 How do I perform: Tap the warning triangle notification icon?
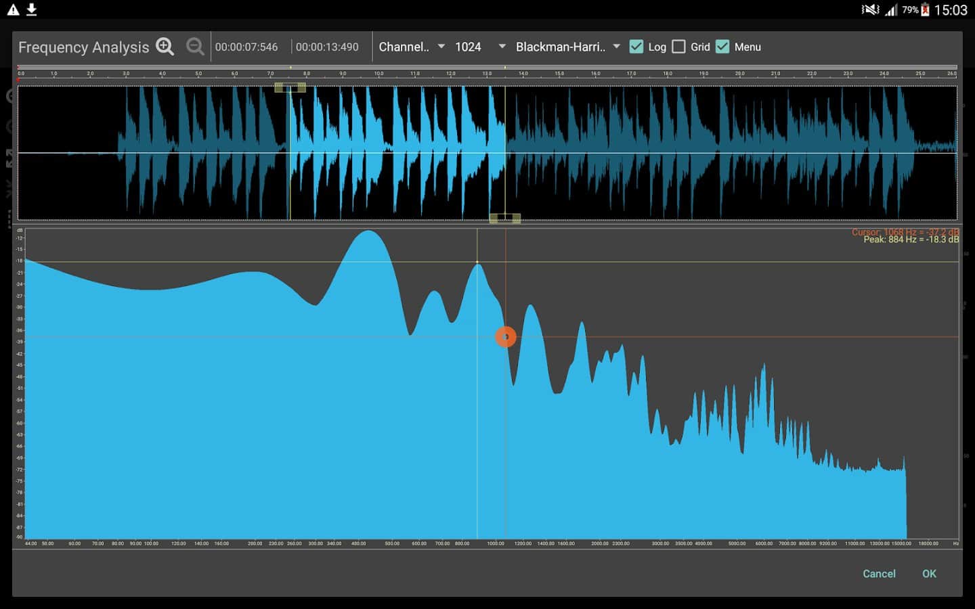coord(13,9)
